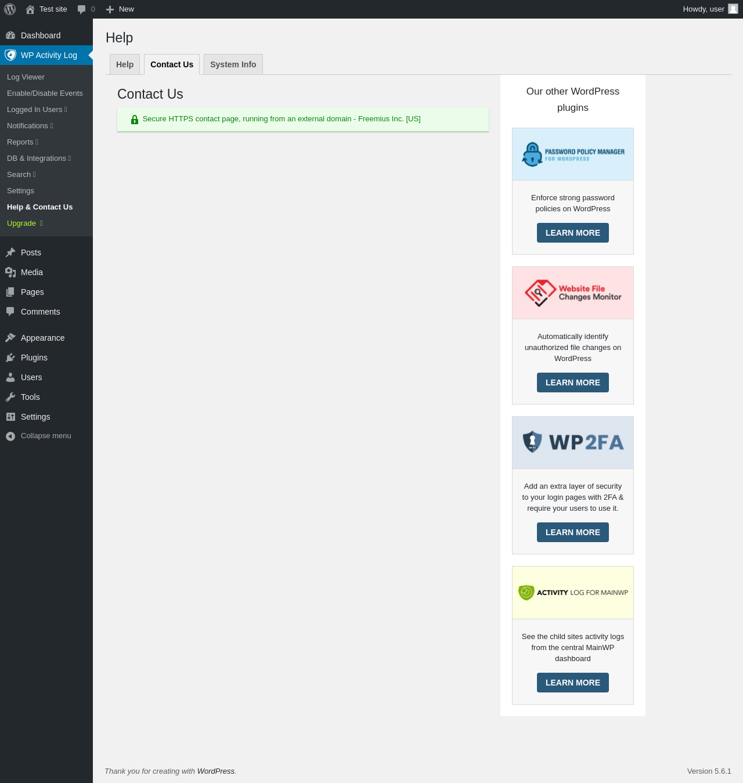The height and width of the screenshot is (783, 743).
Task: Click the Help page title
Action: [x=120, y=38]
